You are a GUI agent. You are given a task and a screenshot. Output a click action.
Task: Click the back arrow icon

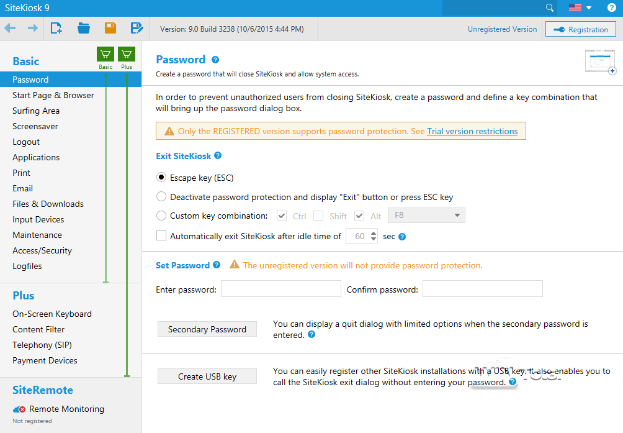click(x=10, y=28)
